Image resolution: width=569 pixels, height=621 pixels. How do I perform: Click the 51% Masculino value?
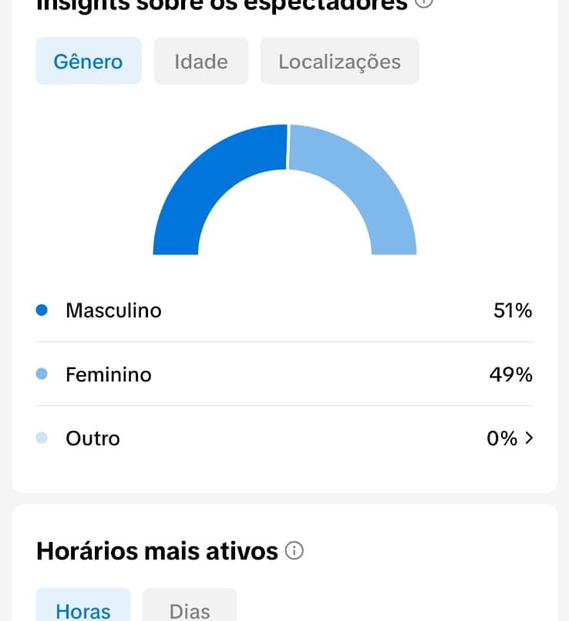513,310
